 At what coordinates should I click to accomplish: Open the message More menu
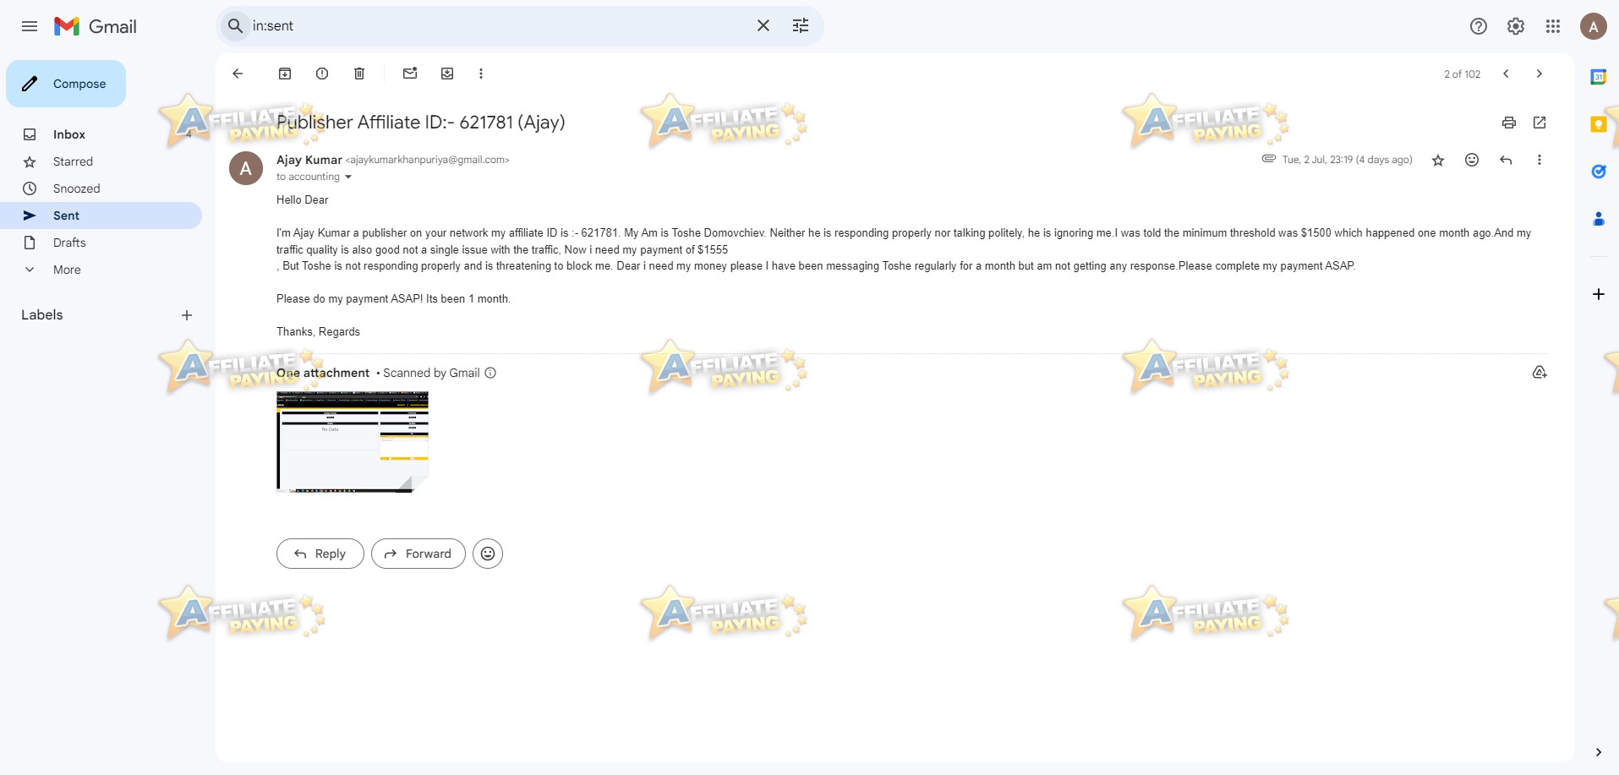1540,160
